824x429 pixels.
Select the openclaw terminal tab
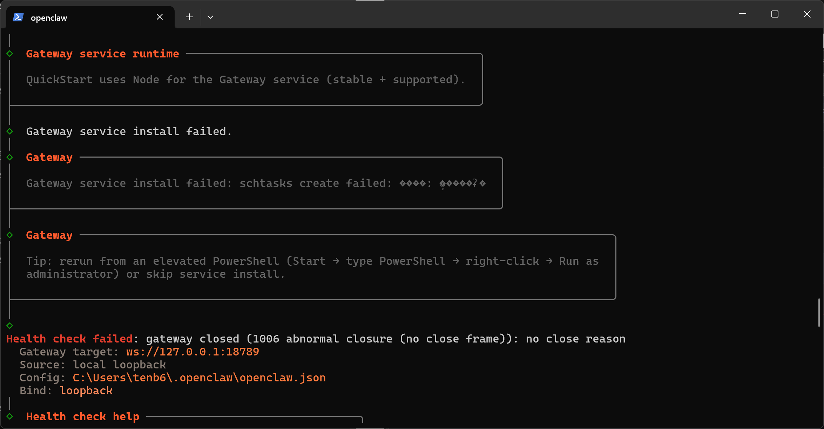point(90,17)
